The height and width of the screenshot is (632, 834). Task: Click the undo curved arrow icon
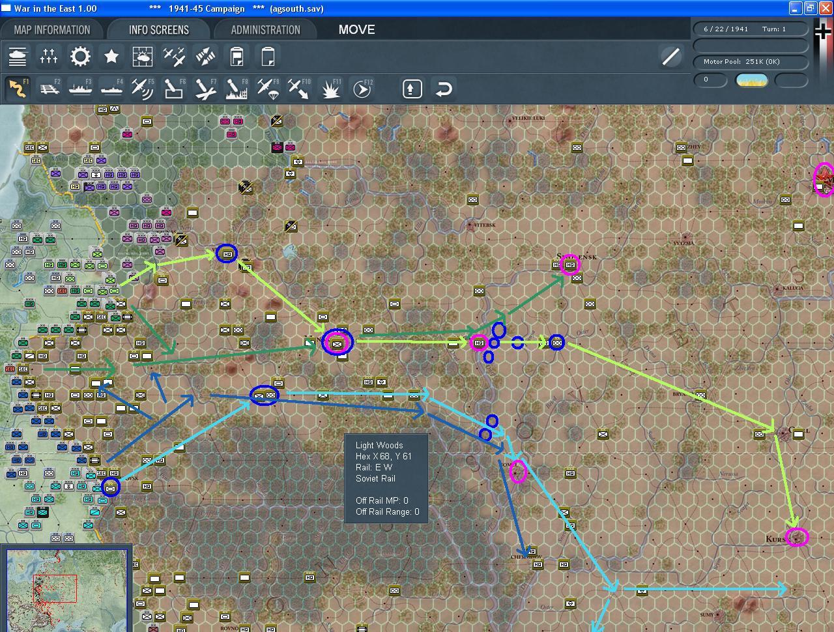point(443,89)
